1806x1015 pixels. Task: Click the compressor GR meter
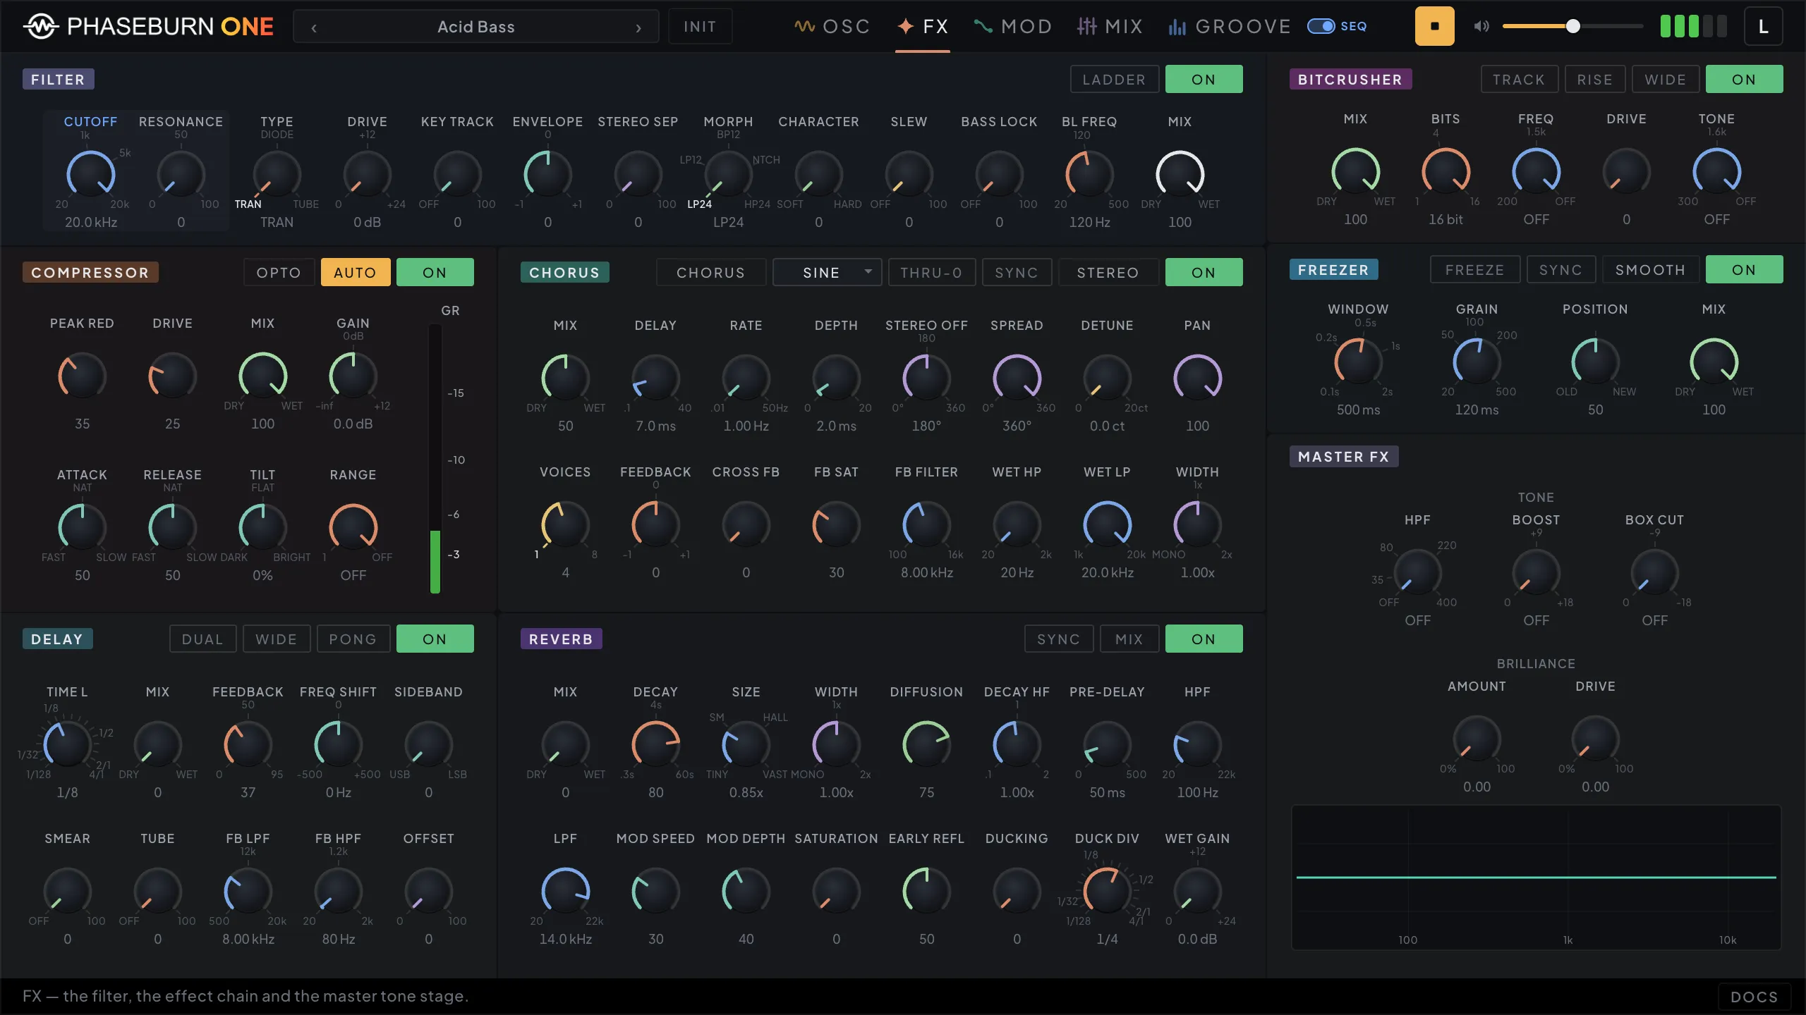(x=435, y=459)
